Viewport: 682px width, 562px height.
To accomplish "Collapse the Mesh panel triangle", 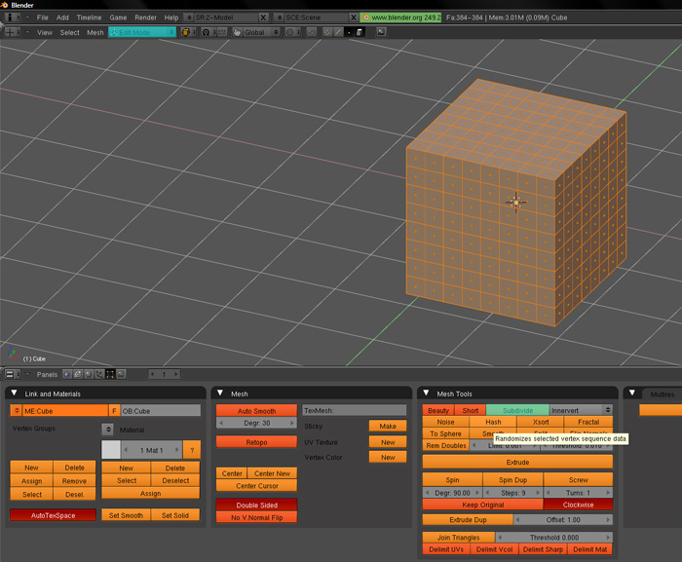I will point(220,393).
